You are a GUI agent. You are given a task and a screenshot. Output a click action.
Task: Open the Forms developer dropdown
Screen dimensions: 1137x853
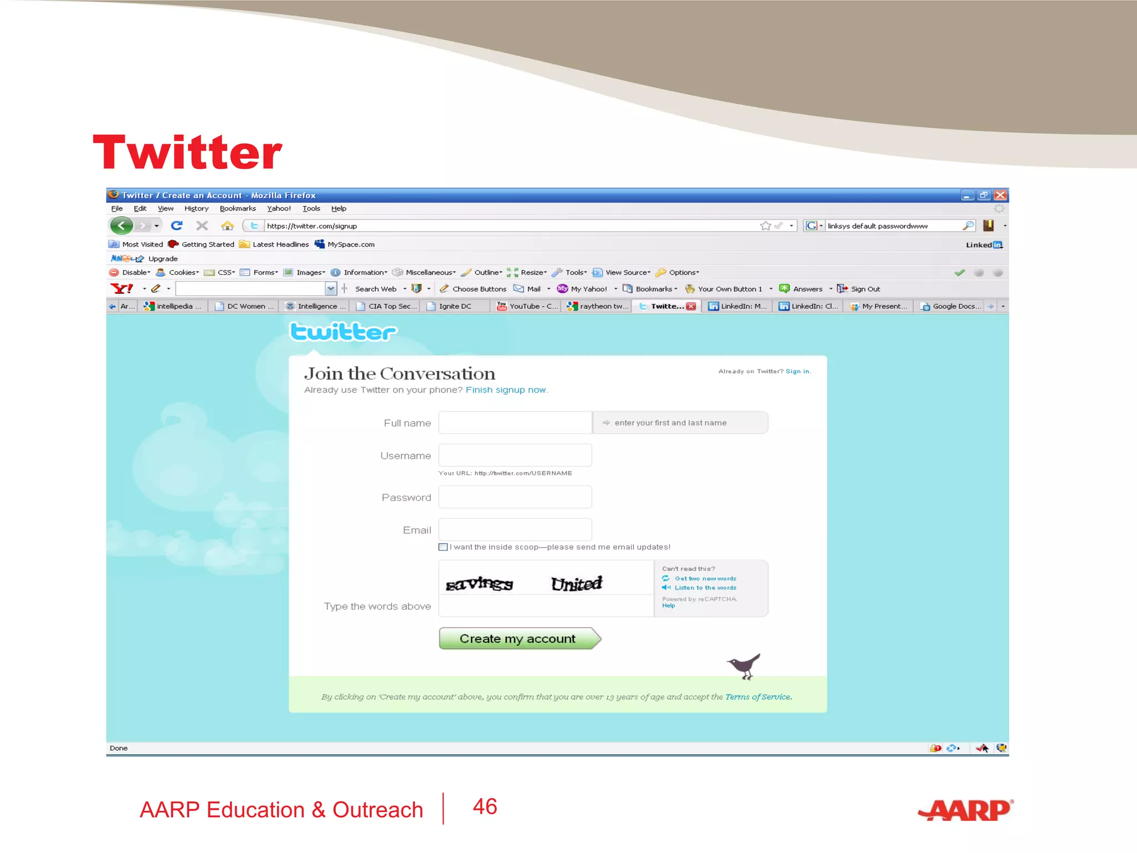click(x=259, y=272)
